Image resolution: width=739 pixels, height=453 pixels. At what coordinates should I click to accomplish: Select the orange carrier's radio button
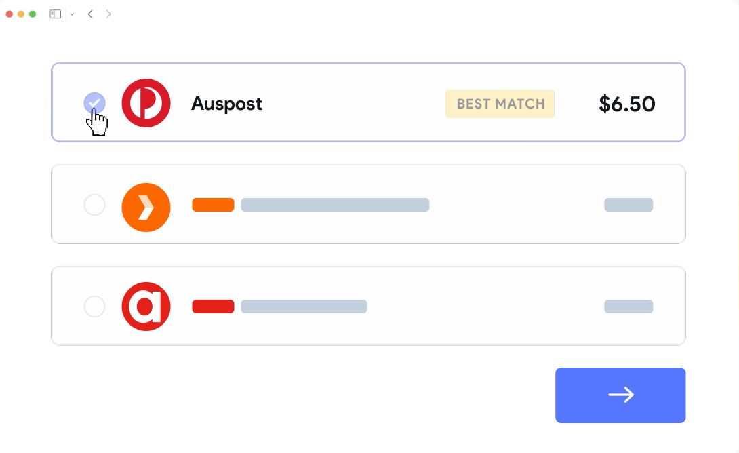tap(94, 205)
